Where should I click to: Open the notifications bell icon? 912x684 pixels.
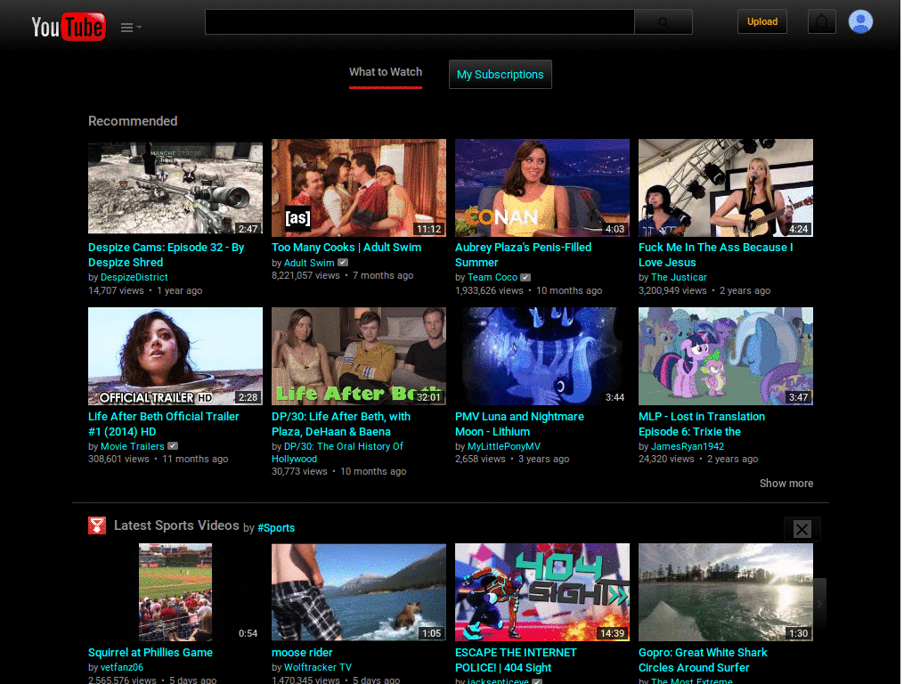coord(821,21)
